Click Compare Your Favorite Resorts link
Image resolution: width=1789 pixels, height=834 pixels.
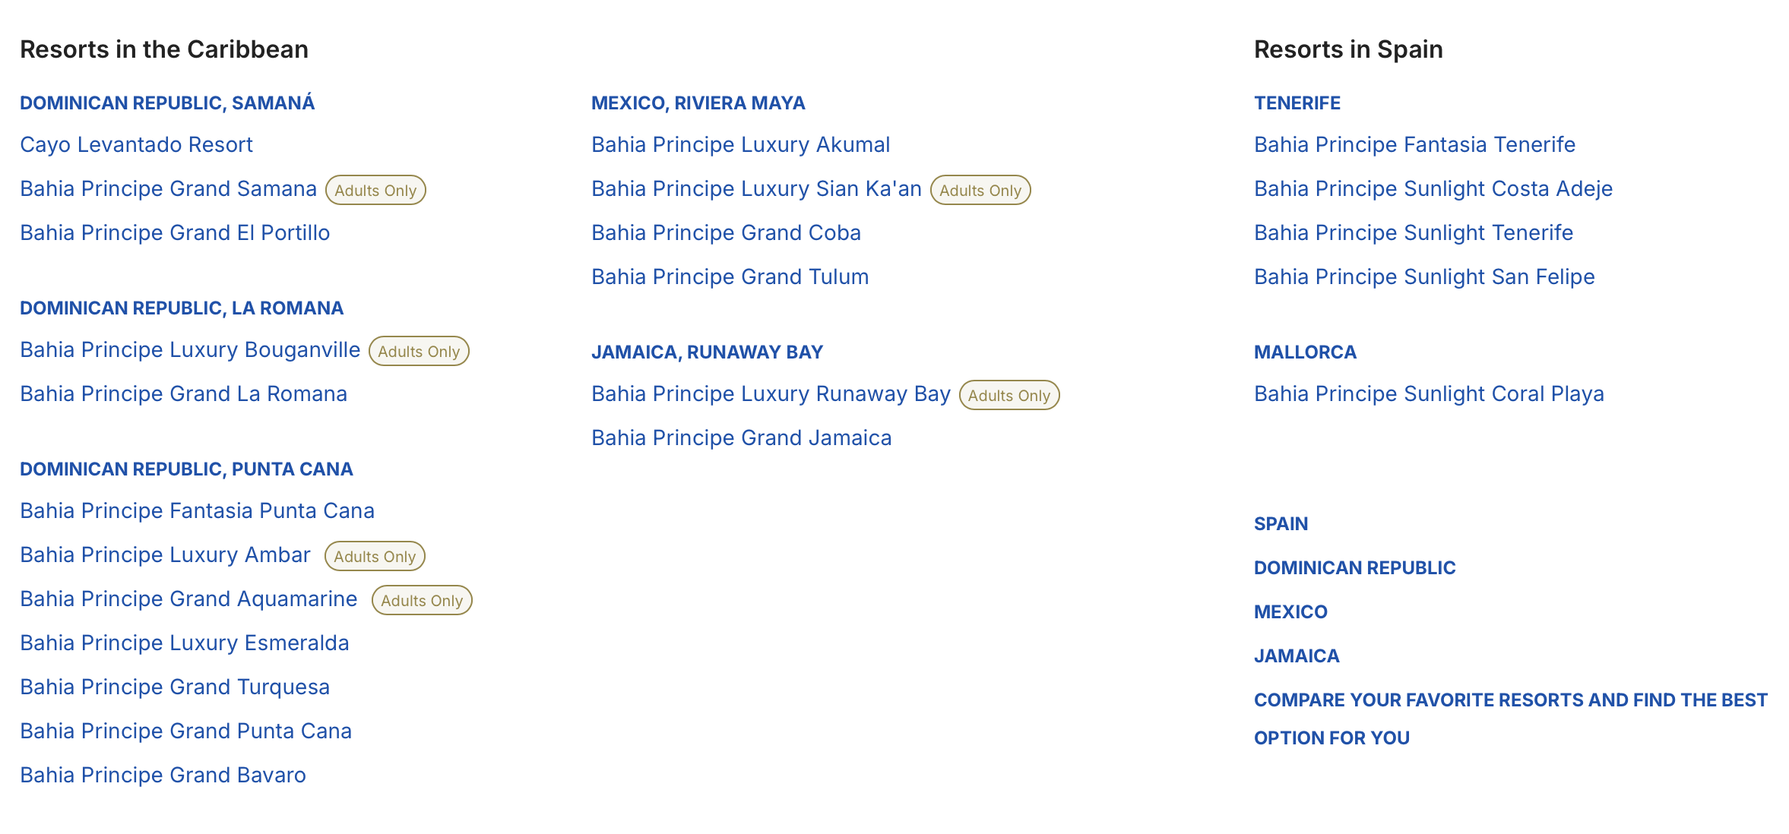(x=1510, y=700)
